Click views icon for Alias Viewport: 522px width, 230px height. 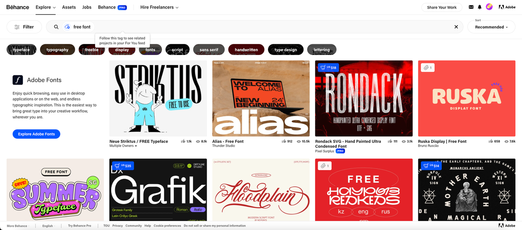coord(299,141)
